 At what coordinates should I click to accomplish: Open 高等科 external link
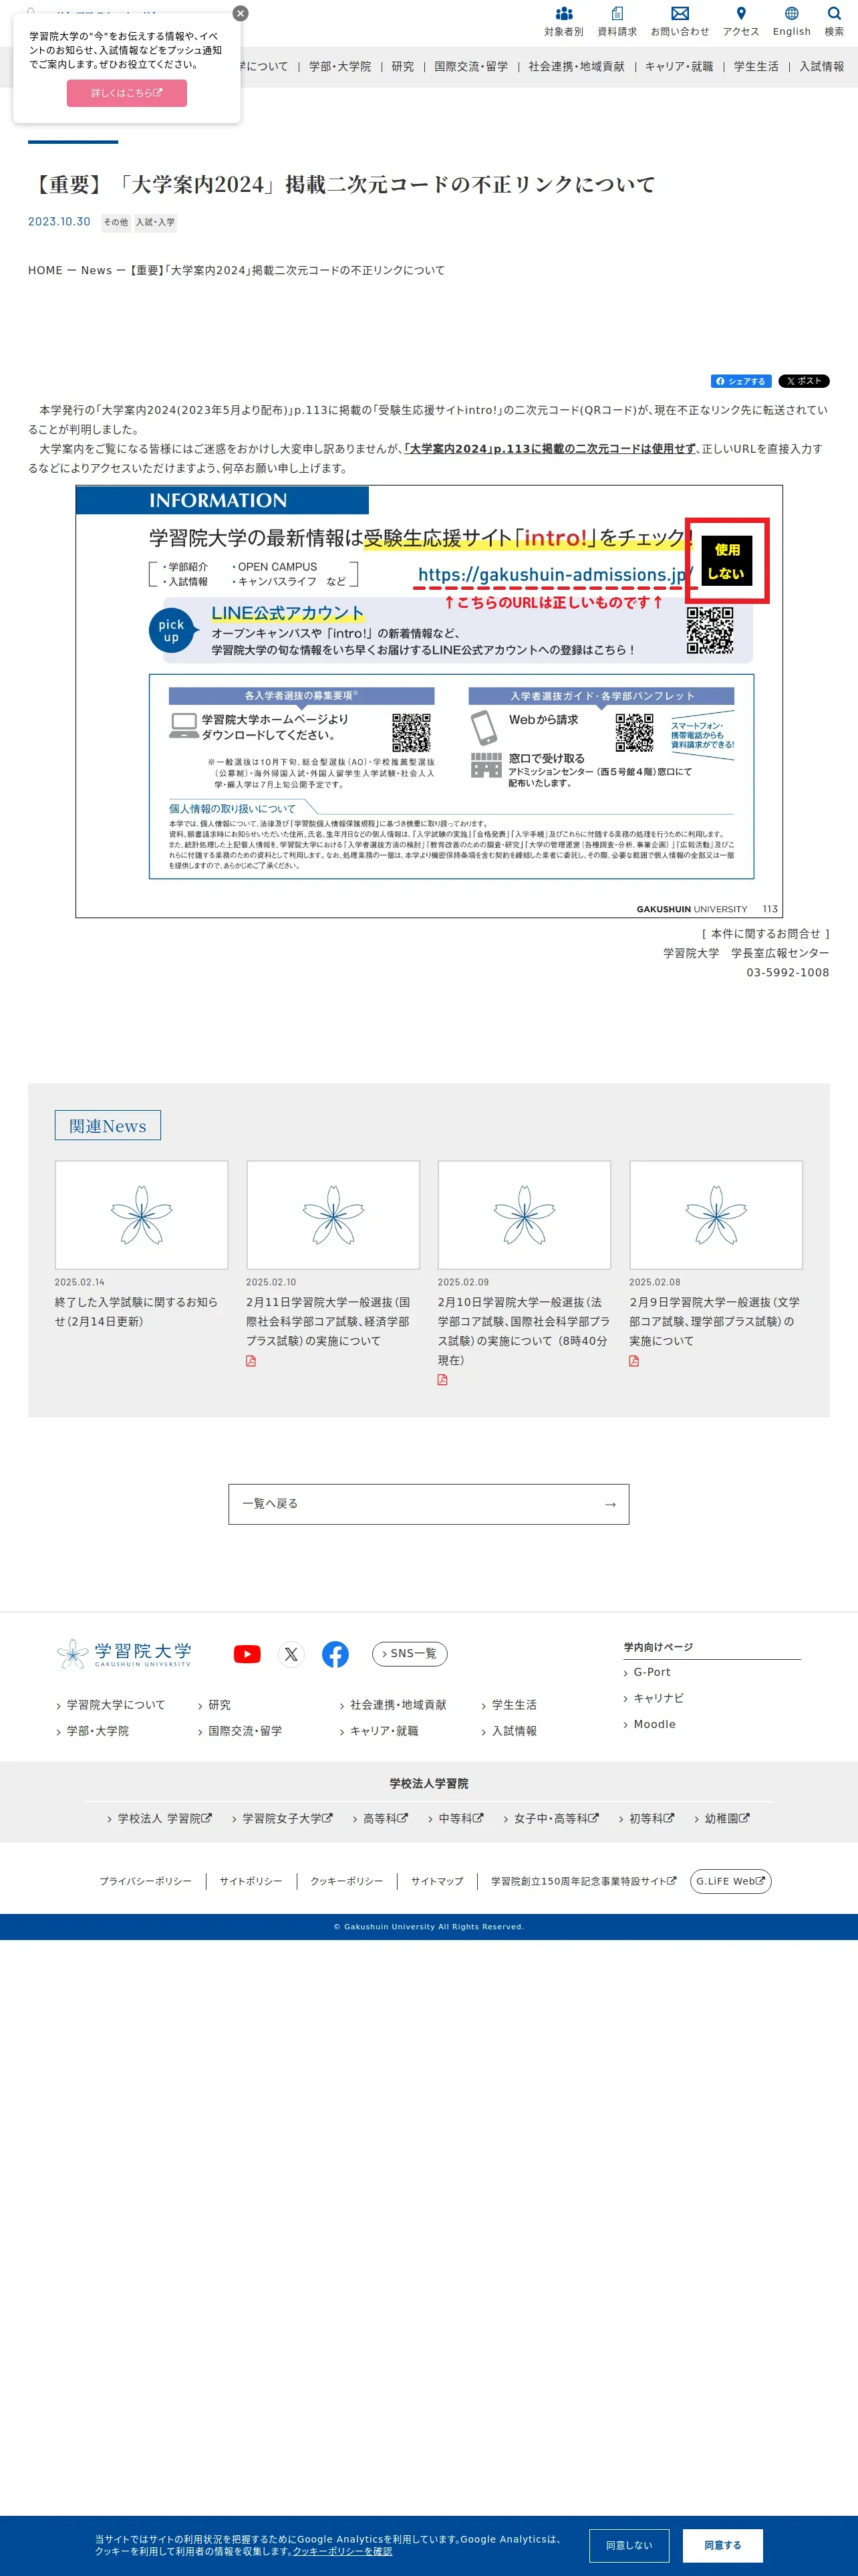[x=386, y=1819]
